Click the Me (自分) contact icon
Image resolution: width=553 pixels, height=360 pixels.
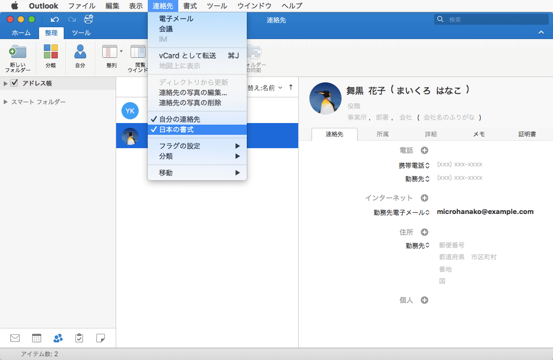(x=80, y=51)
